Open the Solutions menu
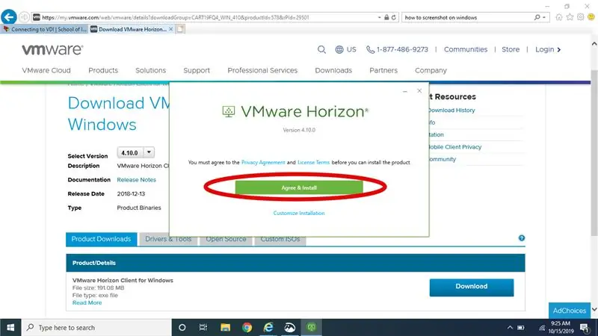598x336 pixels. (151, 70)
